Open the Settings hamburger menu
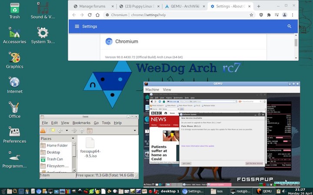 (x=77, y=26)
